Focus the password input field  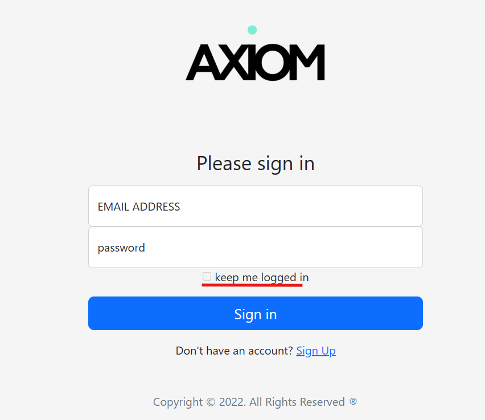coord(255,248)
